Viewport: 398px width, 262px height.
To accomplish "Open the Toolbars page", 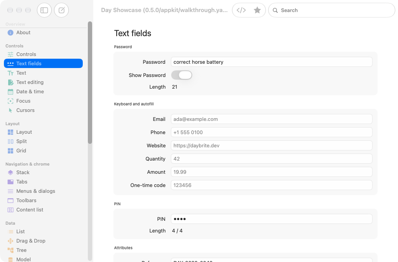I will click(44, 200).
